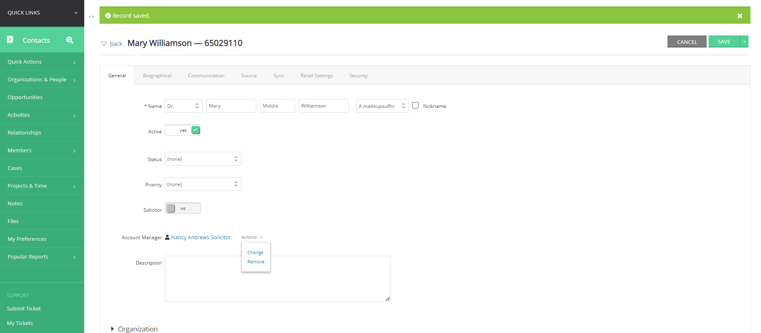
Task: Open the Save button's split arrow
Action: coord(744,41)
